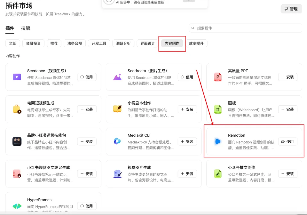Screen dimensions: 307x215
Task: Use the HyperFrames plugin
Action: (87, 206)
